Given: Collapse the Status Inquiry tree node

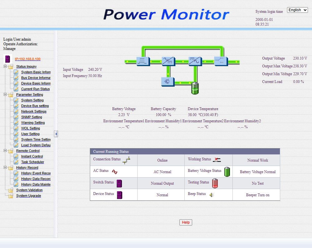Looking at the screenshot, I should click(x=5, y=66).
